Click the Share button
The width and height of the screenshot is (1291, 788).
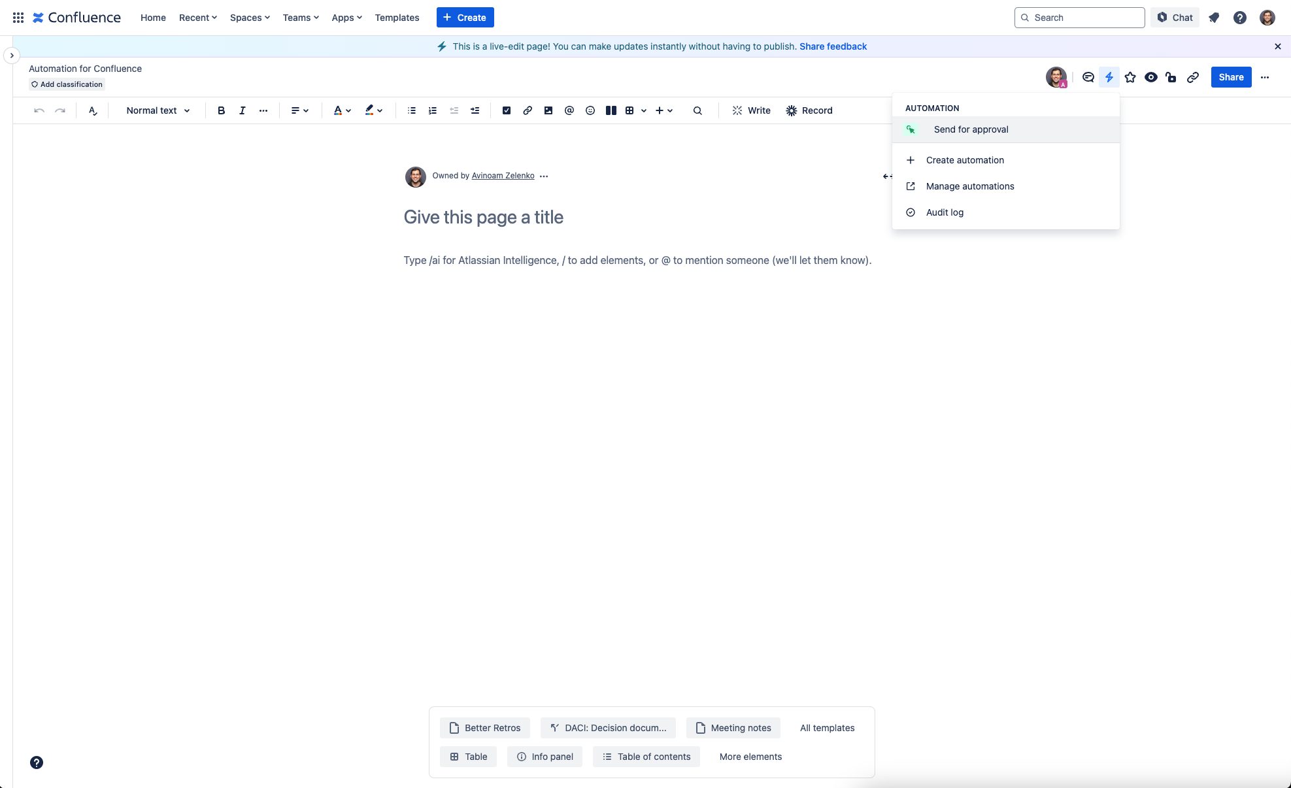coord(1230,76)
